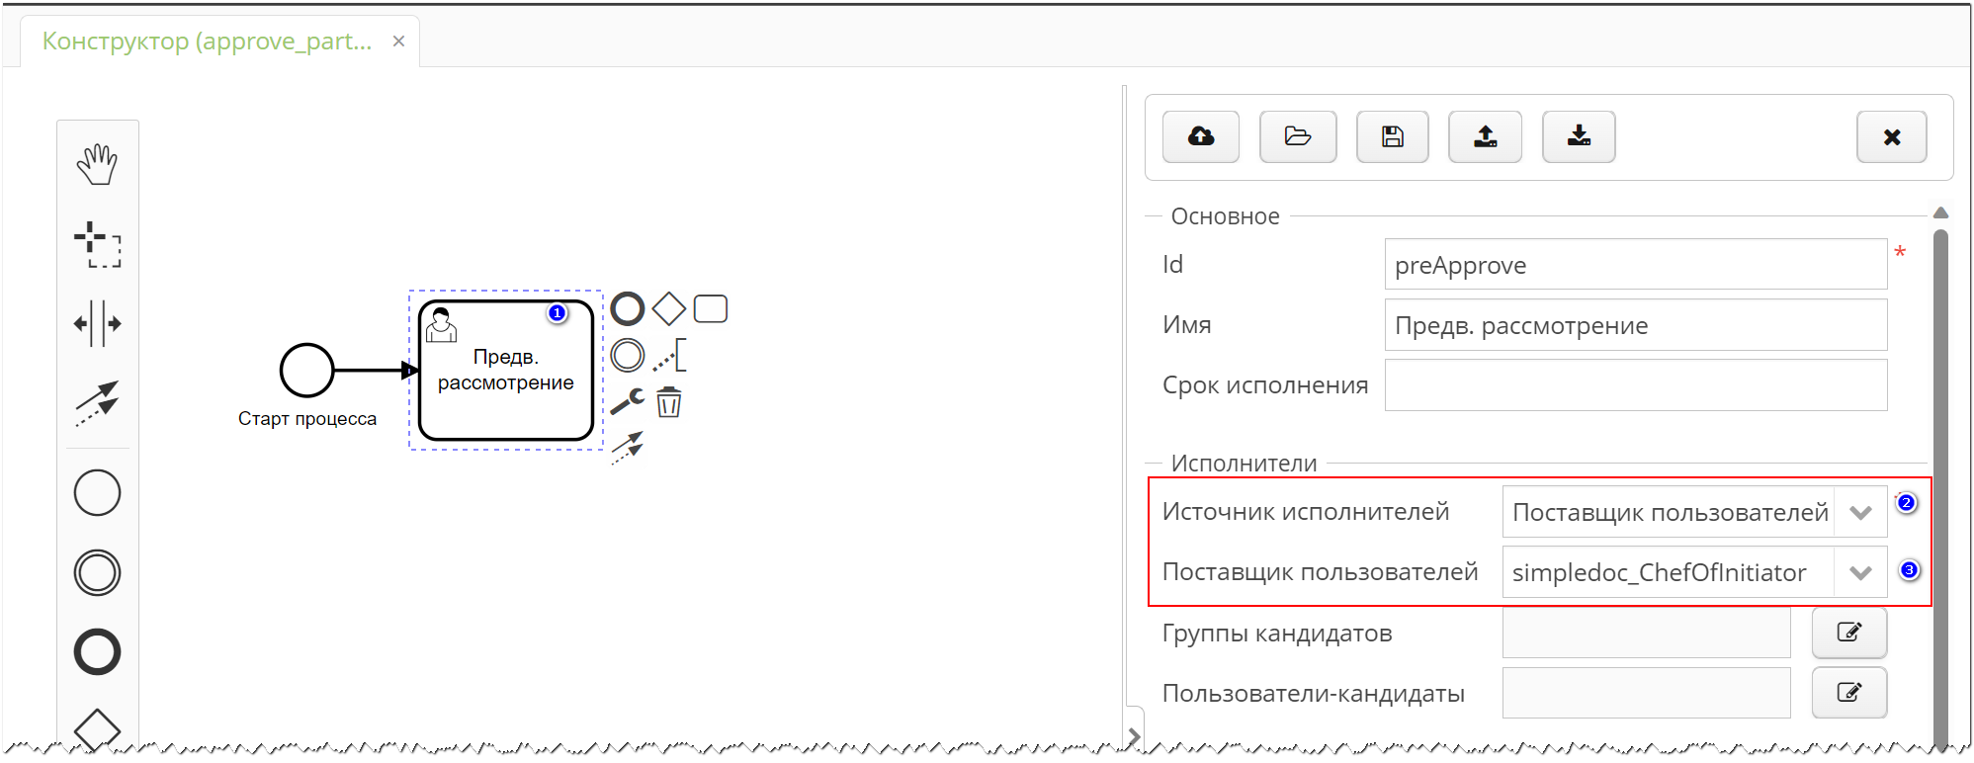Edit Группы кандидатов with edit button
Screen dimensions: 1974x763
pyautogui.click(x=1848, y=633)
